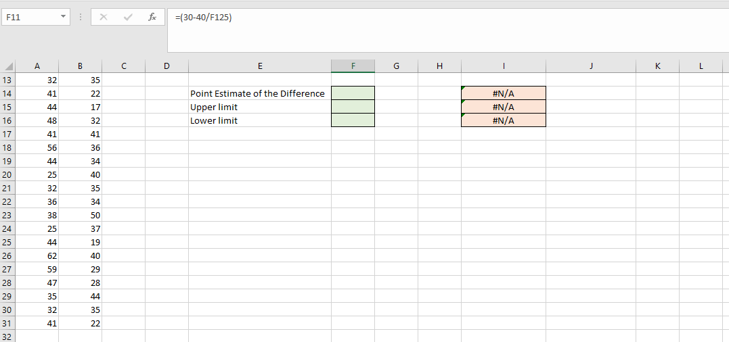
Task: Select row 25 header
Action: tap(7, 242)
